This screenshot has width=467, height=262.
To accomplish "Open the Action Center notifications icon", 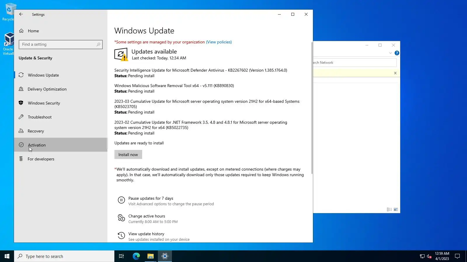I will tap(457, 256).
